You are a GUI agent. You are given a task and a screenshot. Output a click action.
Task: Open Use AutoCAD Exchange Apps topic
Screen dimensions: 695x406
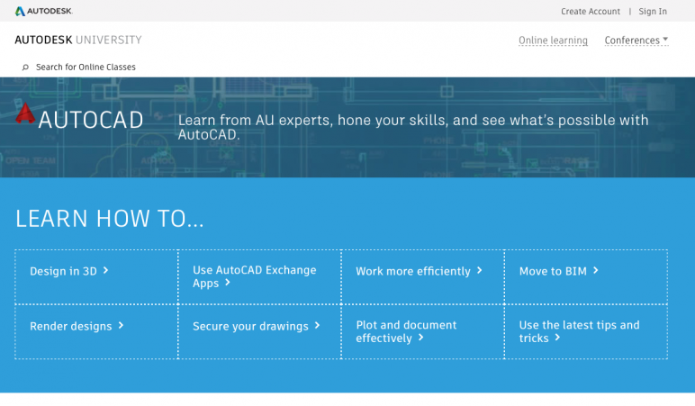click(255, 276)
